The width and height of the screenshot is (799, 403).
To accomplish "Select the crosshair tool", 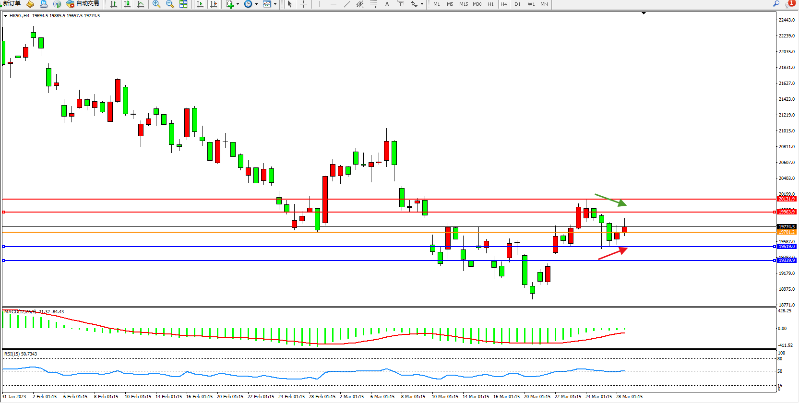I will click(x=304, y=4).
